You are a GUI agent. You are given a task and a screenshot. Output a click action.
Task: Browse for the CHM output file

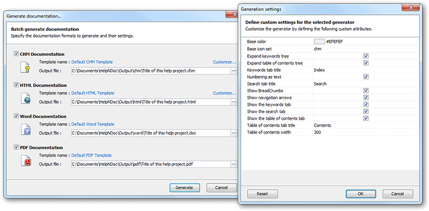pos(233,71)
